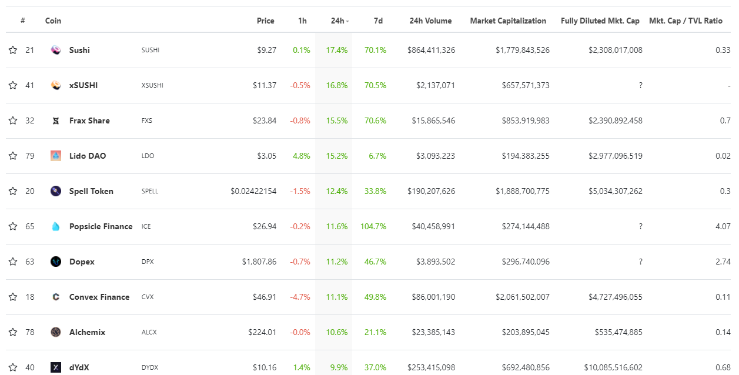Open the Alchemix coin link
Image resolution: width=739 pixels, height=375 pixels.
87,332
